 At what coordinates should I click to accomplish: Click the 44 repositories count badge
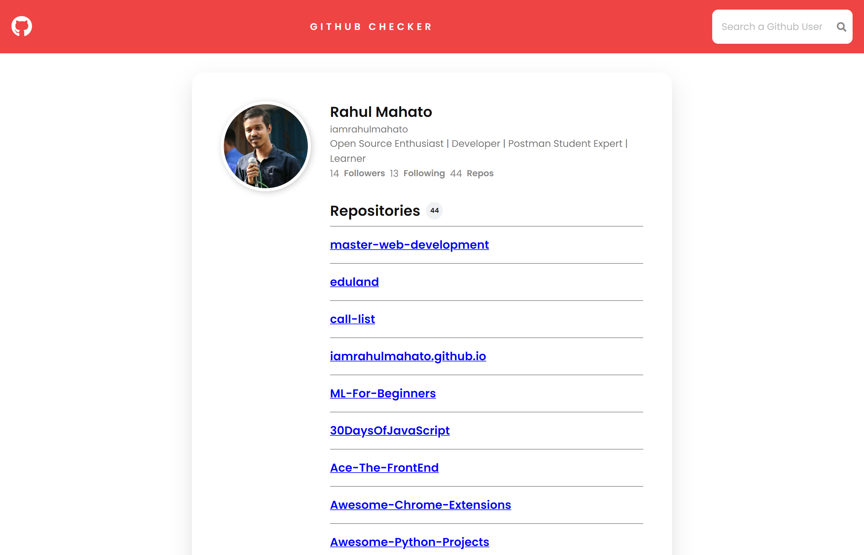pyautogui.click(x=434, y=210)
